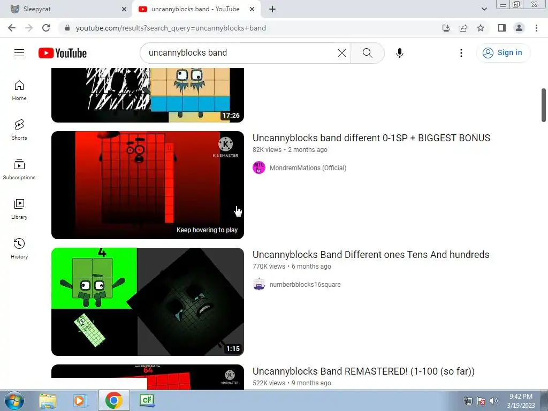548x411 pixels.
Task: Open a new browser tab
Action: 272,9
